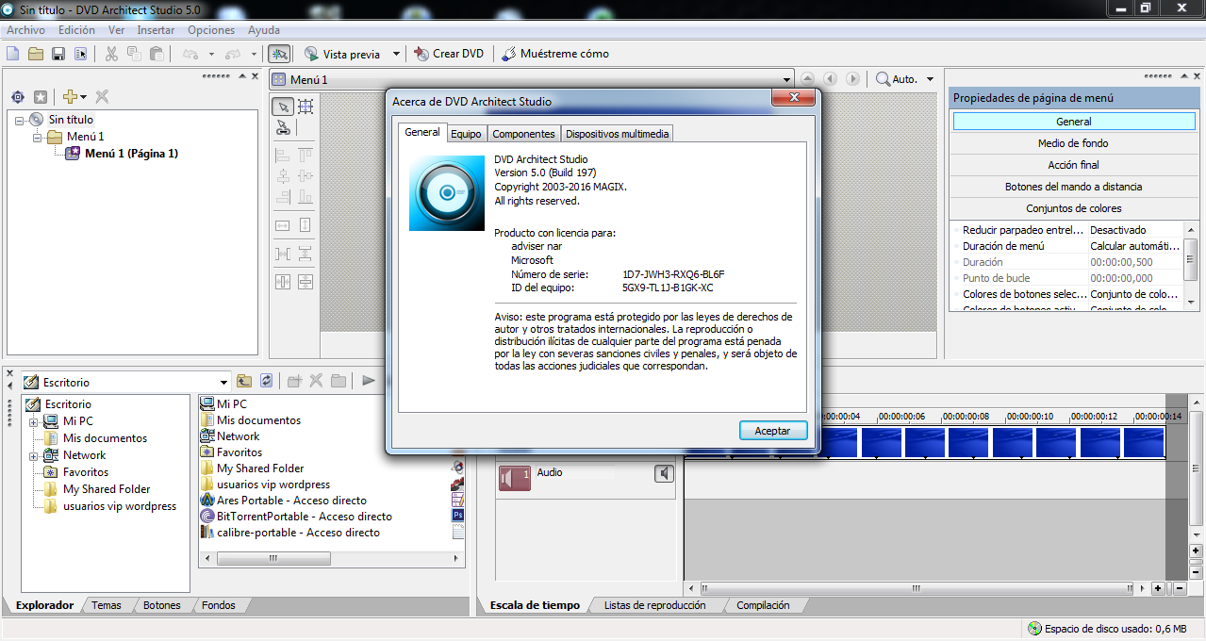
Task: Click the target icon in project overview panel
Action: (x=17, y=97)
